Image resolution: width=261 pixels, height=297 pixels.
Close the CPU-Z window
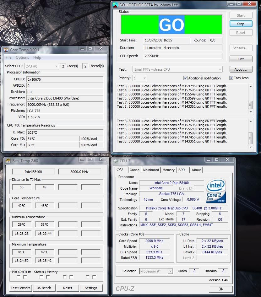click(x=227, y=160)
